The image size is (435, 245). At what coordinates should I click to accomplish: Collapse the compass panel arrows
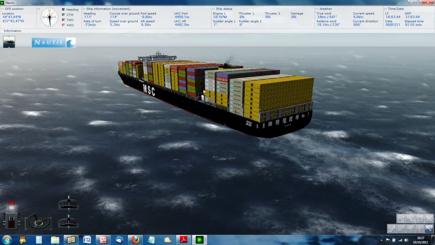38,9
